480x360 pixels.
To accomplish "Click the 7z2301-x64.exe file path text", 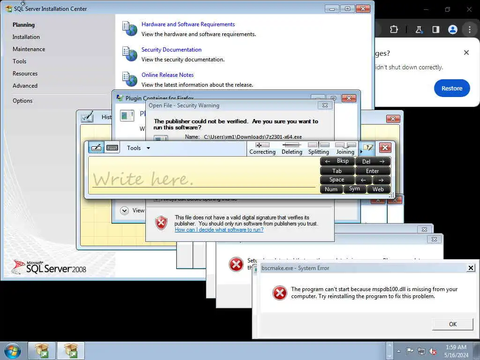I will [x=253, y=137].
